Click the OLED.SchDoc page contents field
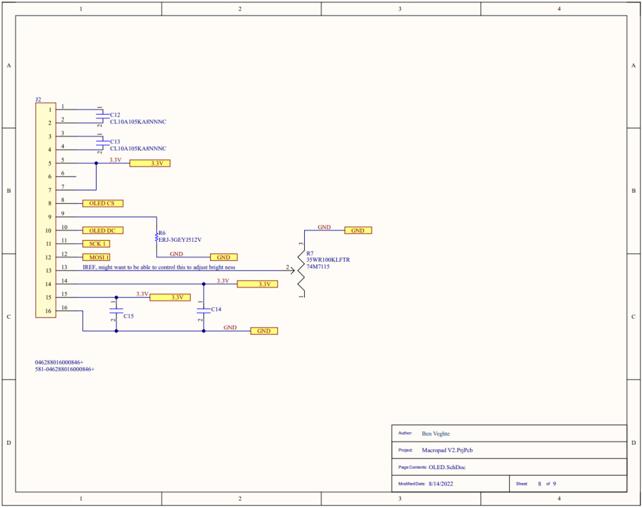This screenshot has height=508, width=642. [x=447, y=467]
